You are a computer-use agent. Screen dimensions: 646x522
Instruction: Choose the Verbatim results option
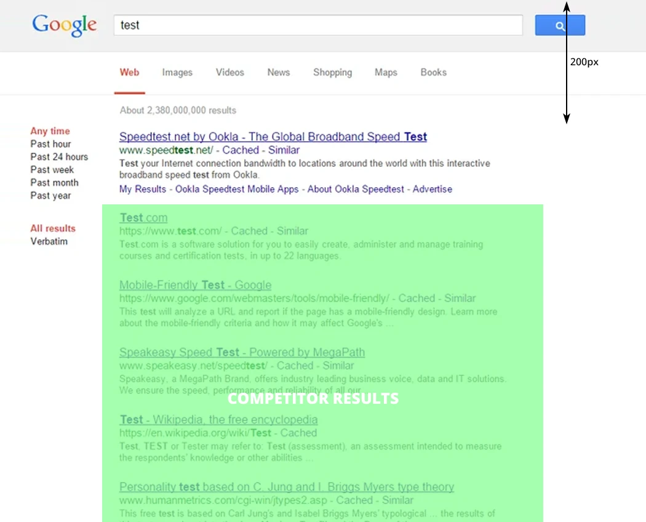pyautogui.click(x=49, y=241)
